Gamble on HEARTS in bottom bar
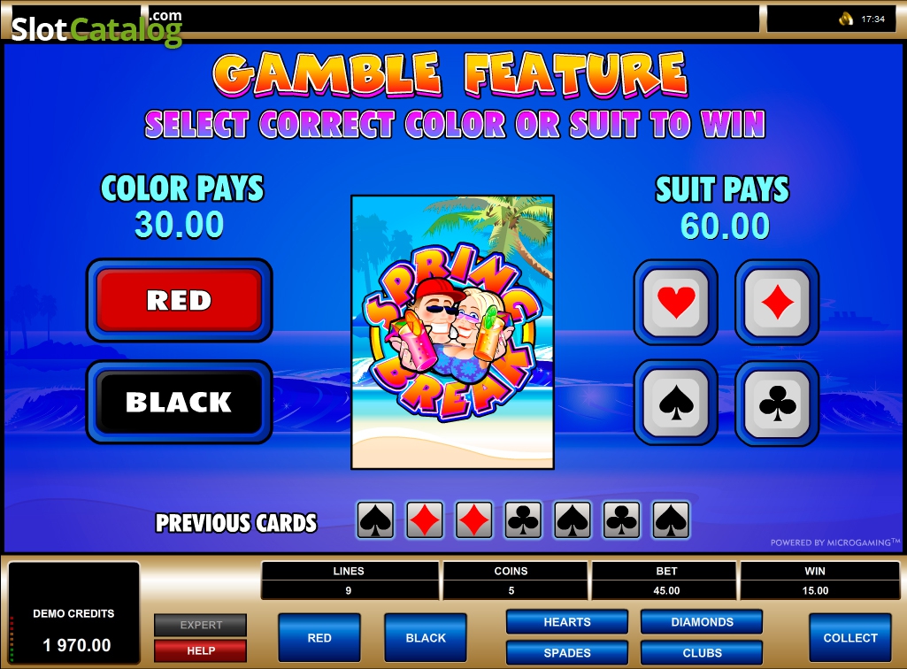The width and height of the screenshot is (907, 669). [x=567, y=622]
